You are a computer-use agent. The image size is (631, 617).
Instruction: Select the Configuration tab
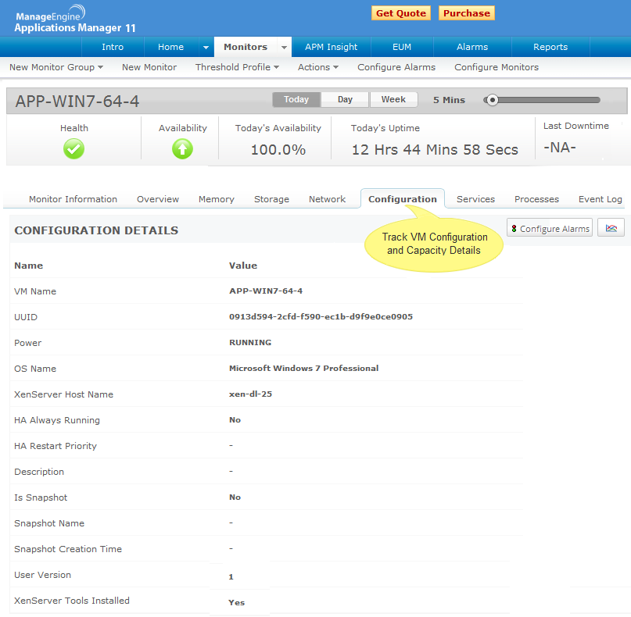pyautogui.click(x=403, y=199)
